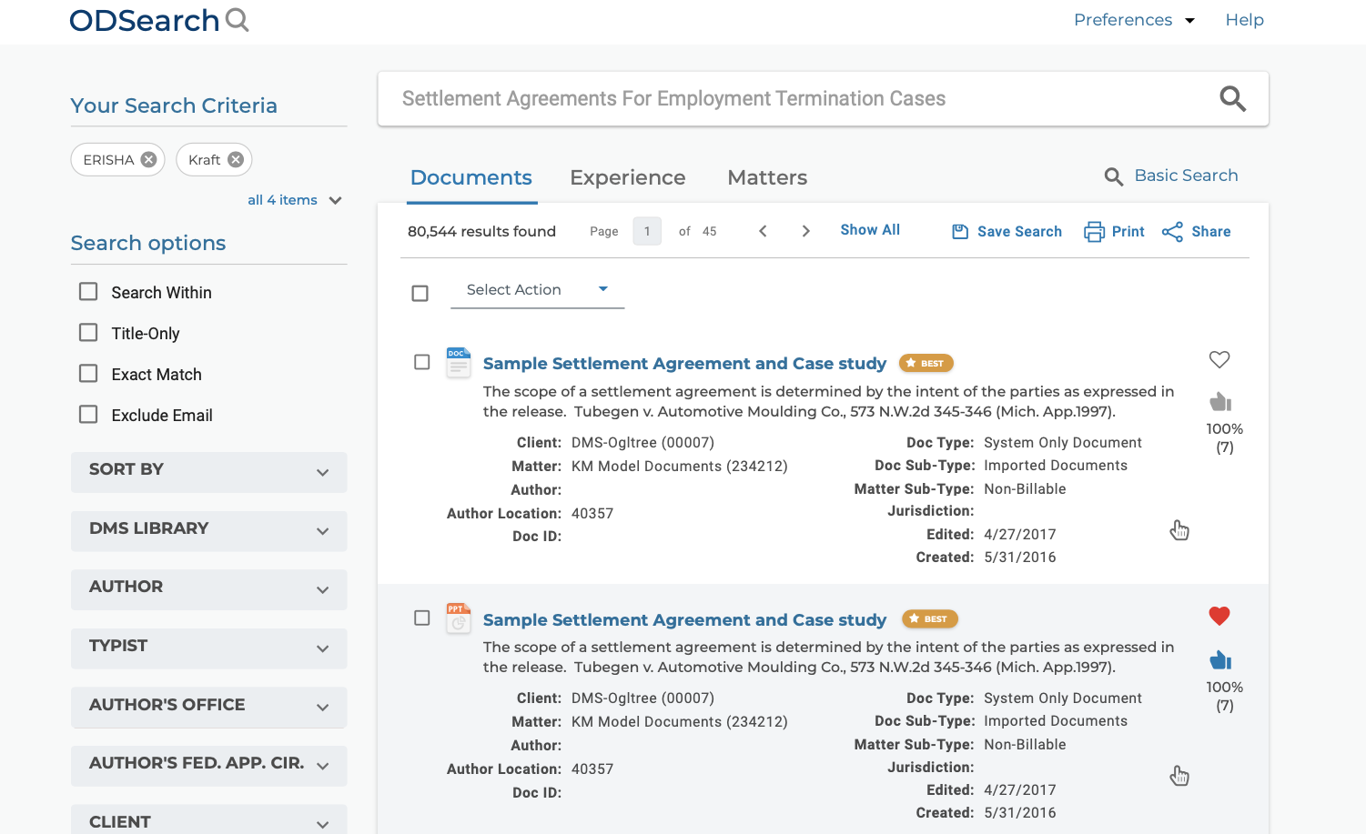The image size is (1366, 834).
Task: Click the Basic Search magnifier icon
Action: click(x=1113, y=176)
